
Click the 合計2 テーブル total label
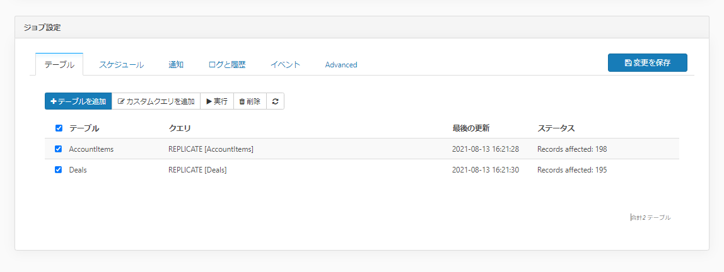point(651,217)
